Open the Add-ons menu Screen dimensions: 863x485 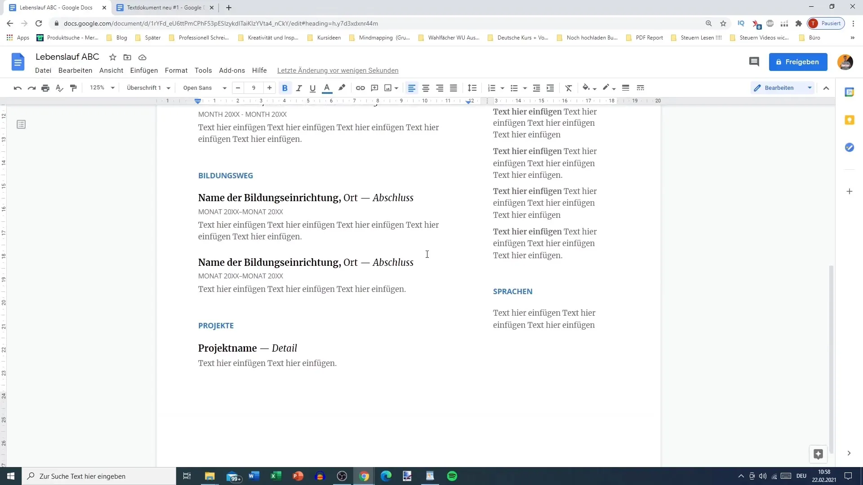(x=232, y=71)
